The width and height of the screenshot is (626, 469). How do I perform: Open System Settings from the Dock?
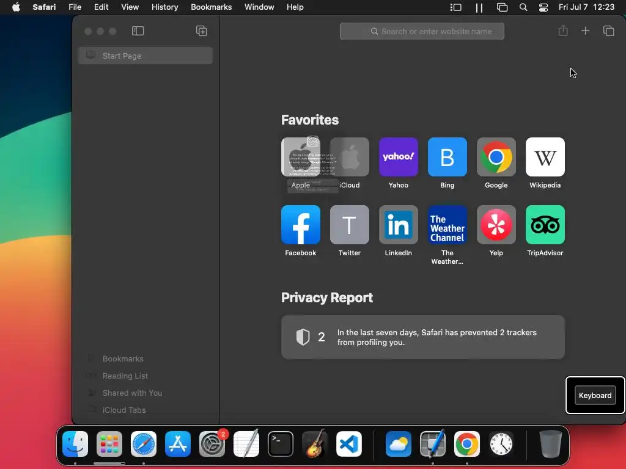212,444
